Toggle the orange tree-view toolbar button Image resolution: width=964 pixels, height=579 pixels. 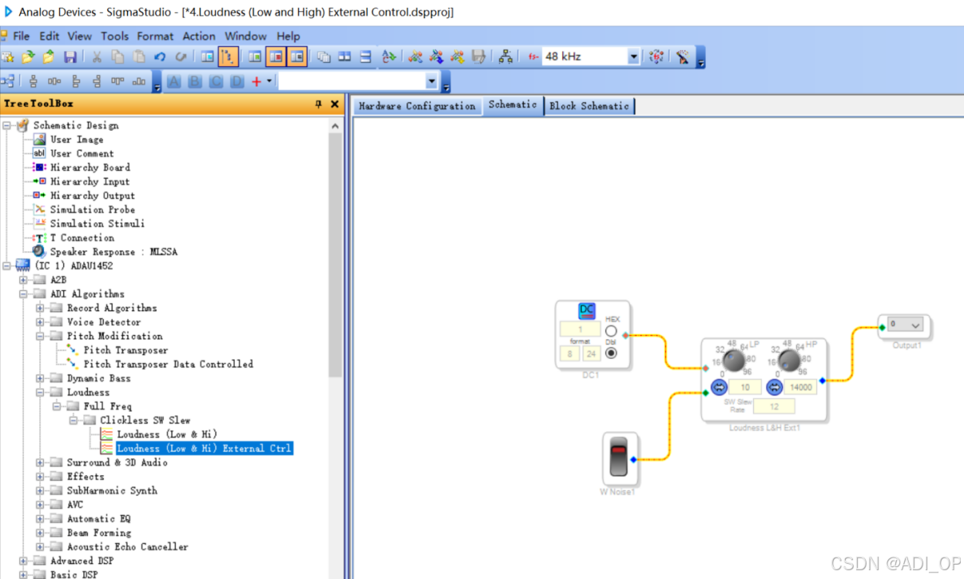[228, 57]
